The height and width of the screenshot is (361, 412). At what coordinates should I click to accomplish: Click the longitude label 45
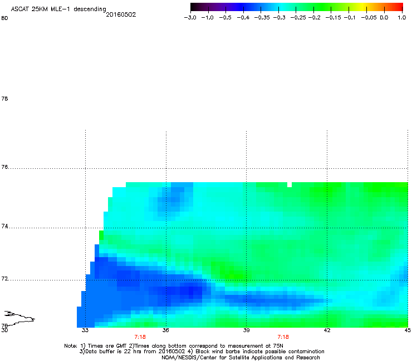408,330
